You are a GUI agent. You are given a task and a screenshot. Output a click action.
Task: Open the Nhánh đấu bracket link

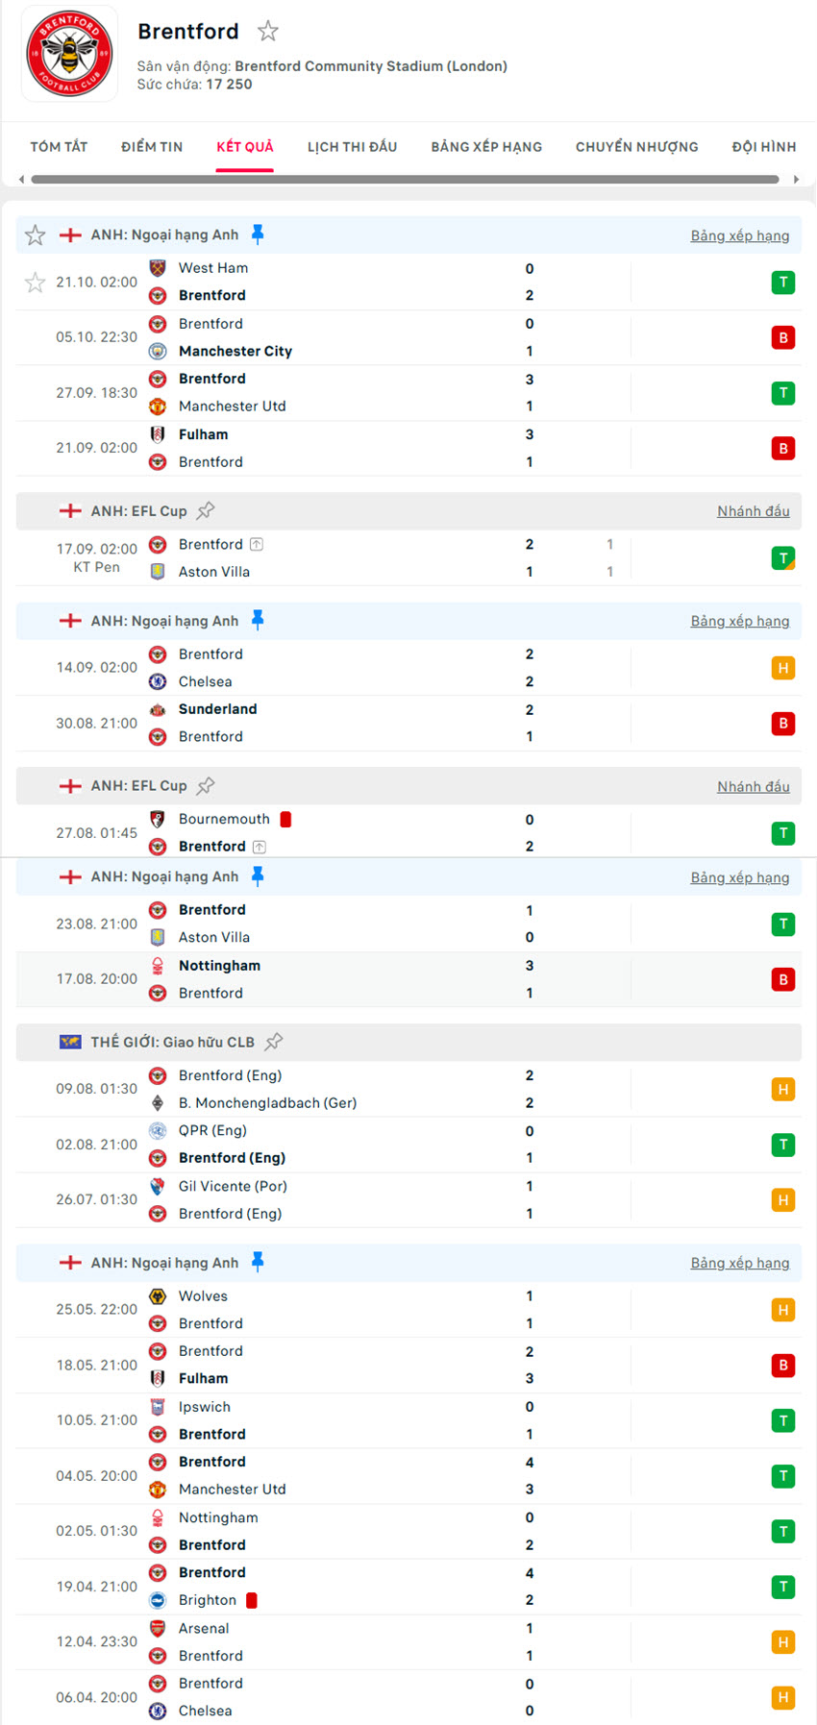click(754, 510)
